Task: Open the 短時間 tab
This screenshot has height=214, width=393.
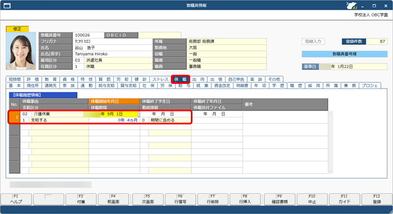Action: pyautogui.click(x=15, y=79)
